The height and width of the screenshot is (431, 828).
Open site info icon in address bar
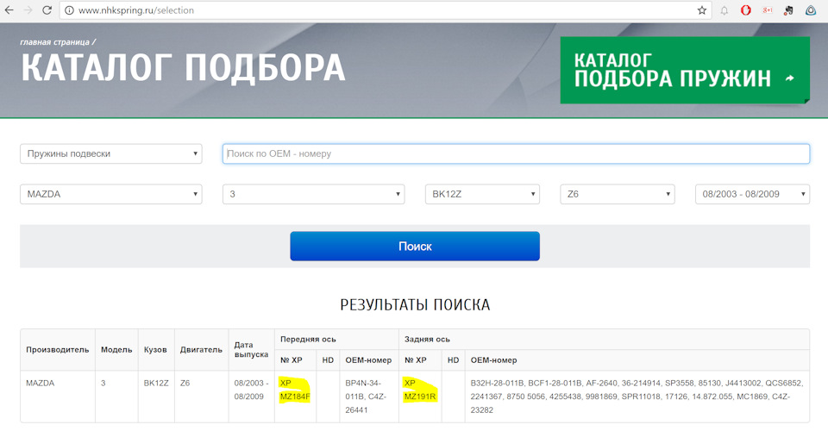click(69, 10)
